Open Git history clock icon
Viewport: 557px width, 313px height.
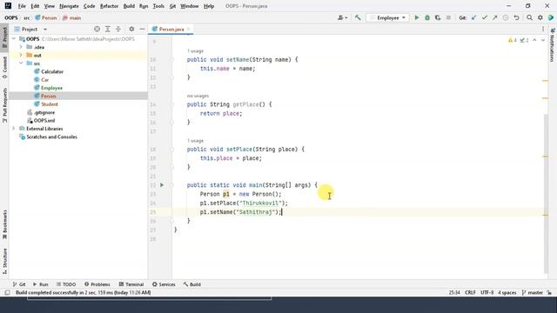[x=506, y=17]
